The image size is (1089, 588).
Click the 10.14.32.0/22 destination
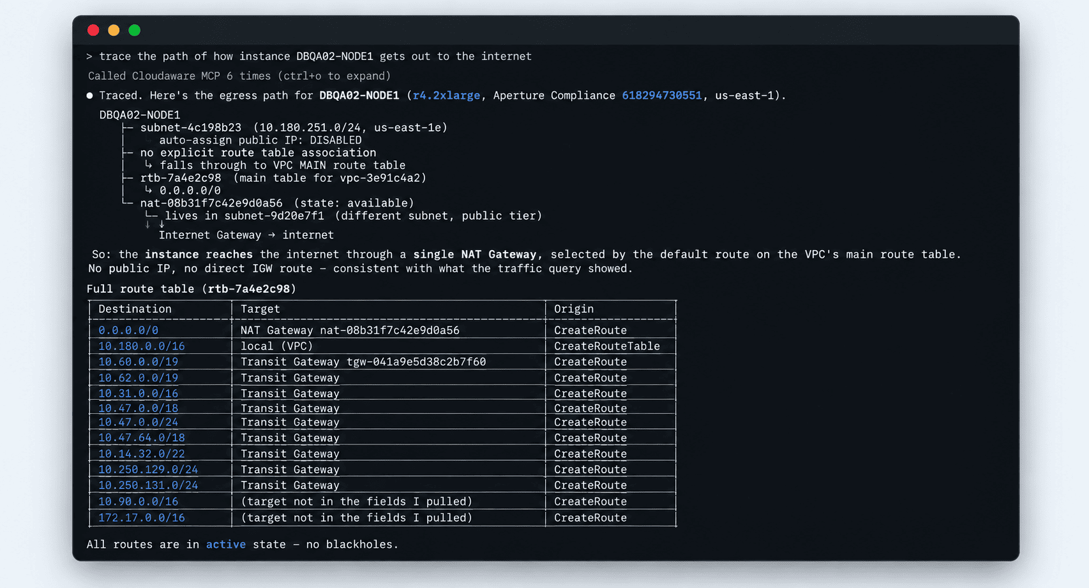click(141, 453)
